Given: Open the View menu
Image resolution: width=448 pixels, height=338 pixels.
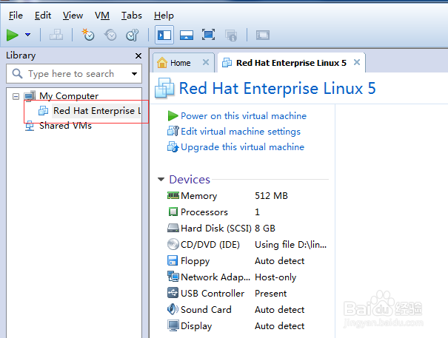Looking at the screenshot, I should [x=73, y=16].
